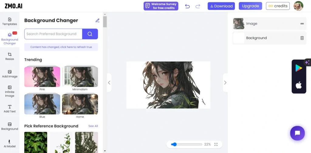Click the Pick Reference Background heading
This screenshot has height=153, width=311.
pyautogui.click(x=51, y=126)
